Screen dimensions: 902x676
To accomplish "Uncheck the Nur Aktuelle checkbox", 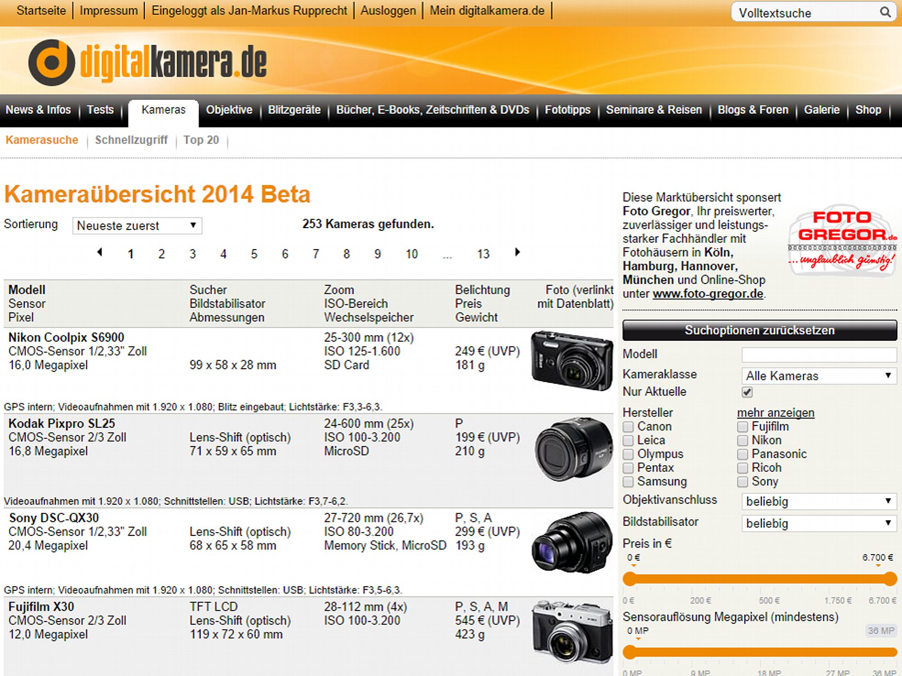I will click(747, 392).
